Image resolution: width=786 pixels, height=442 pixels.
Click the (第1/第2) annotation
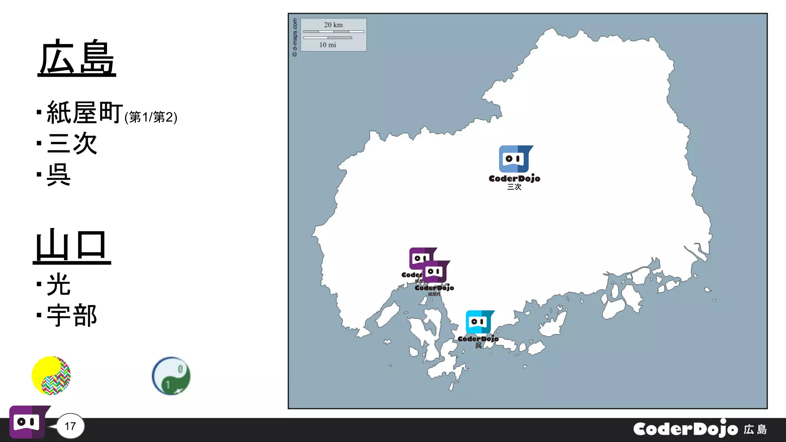[151, 117]
